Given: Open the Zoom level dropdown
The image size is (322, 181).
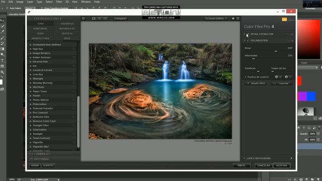Looking at the screenshot, I should (216, 19).
